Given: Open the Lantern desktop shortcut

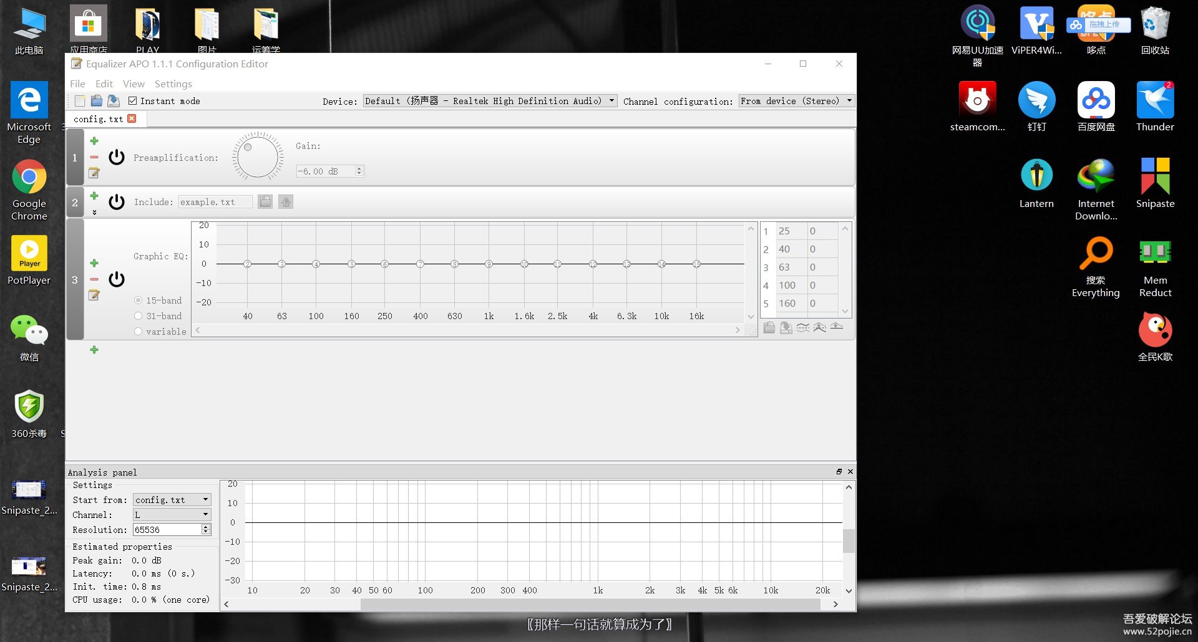Looking at the screenshot, I should [1036, 183].
